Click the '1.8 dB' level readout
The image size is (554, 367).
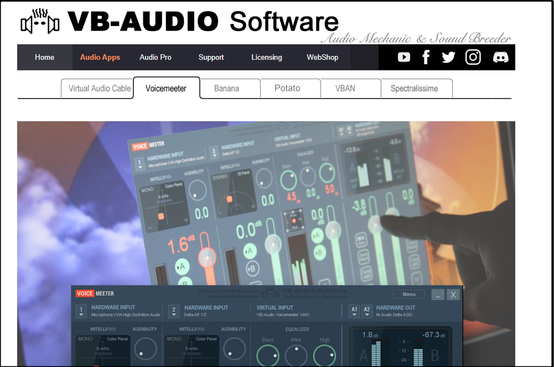point(370,334)
